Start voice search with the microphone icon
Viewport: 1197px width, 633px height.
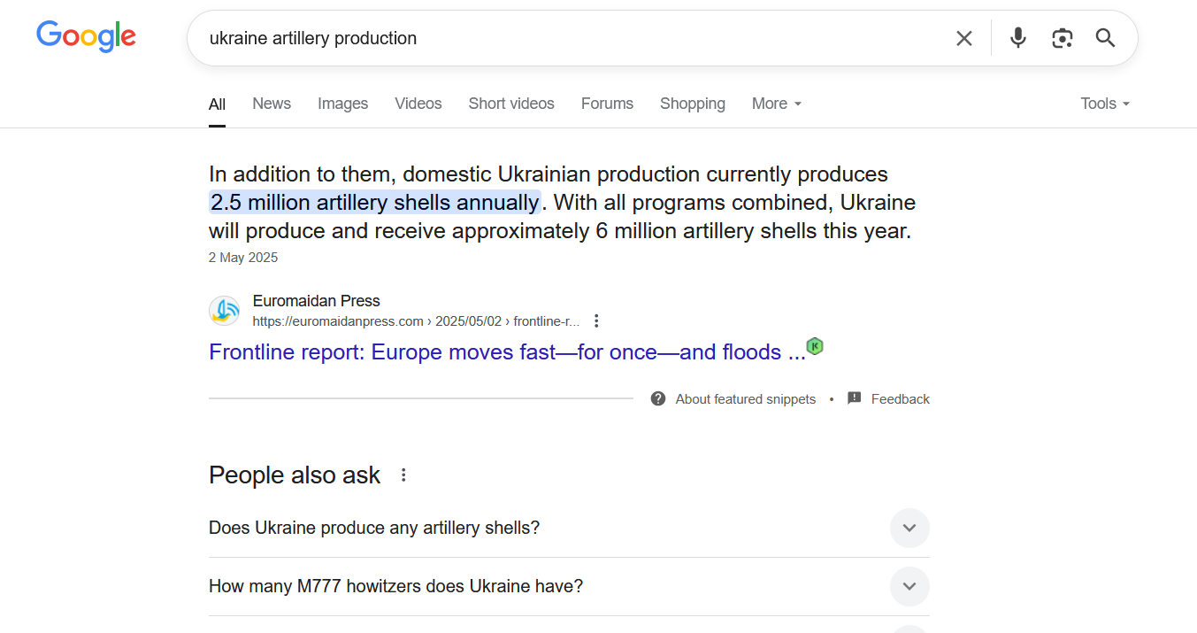(x=1018, y=38)
